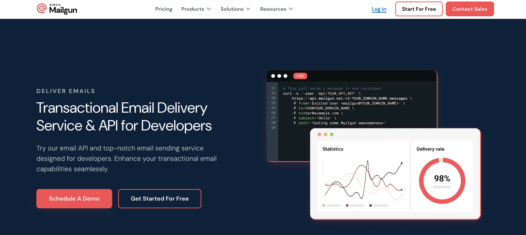This screenshot has width=526, height=235.
Task: Click the 'Statistics' card title
Action: [333, 149]
